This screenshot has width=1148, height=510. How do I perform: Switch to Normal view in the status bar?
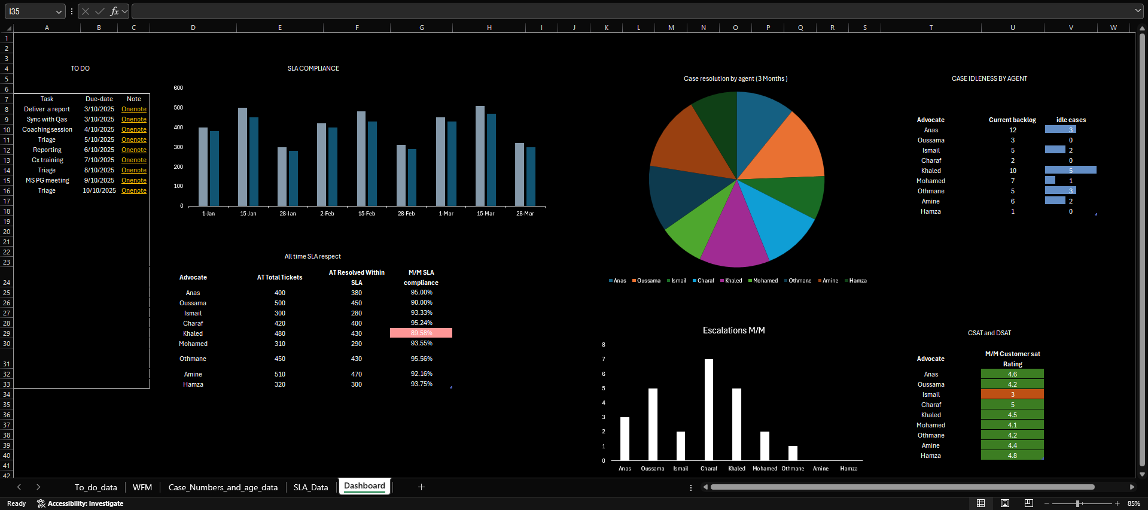(980, 503)
